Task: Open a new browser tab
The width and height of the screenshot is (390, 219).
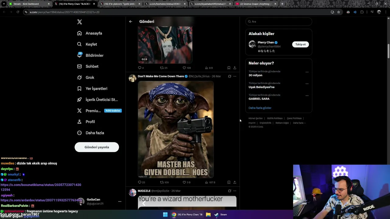Action: 282,4
